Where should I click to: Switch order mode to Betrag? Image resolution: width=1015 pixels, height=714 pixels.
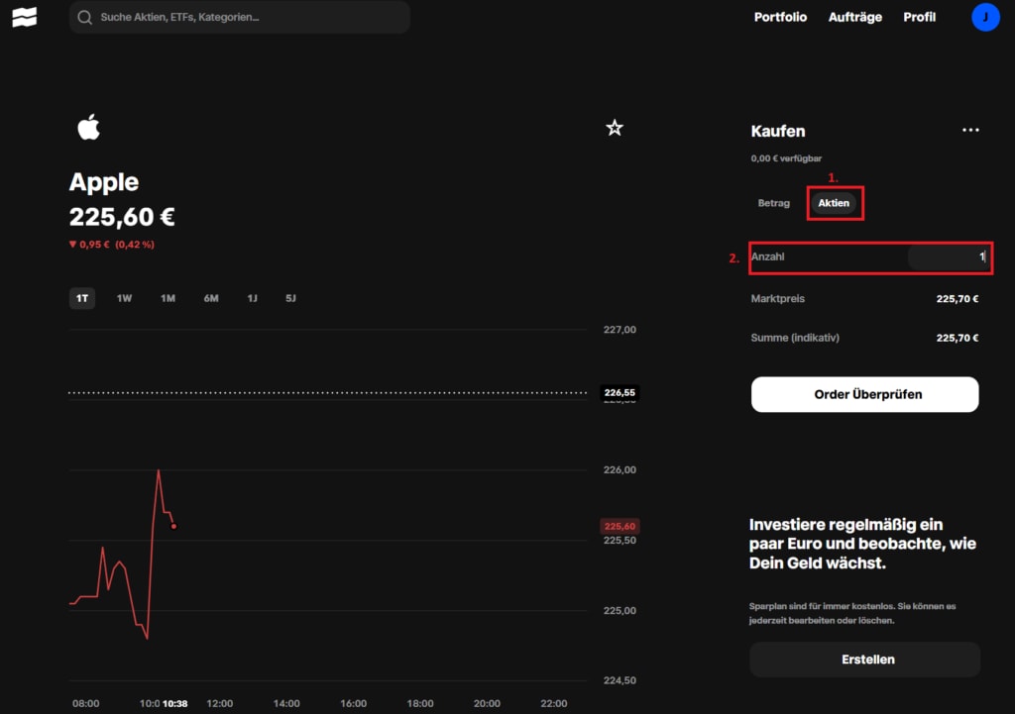click(773, 202)
